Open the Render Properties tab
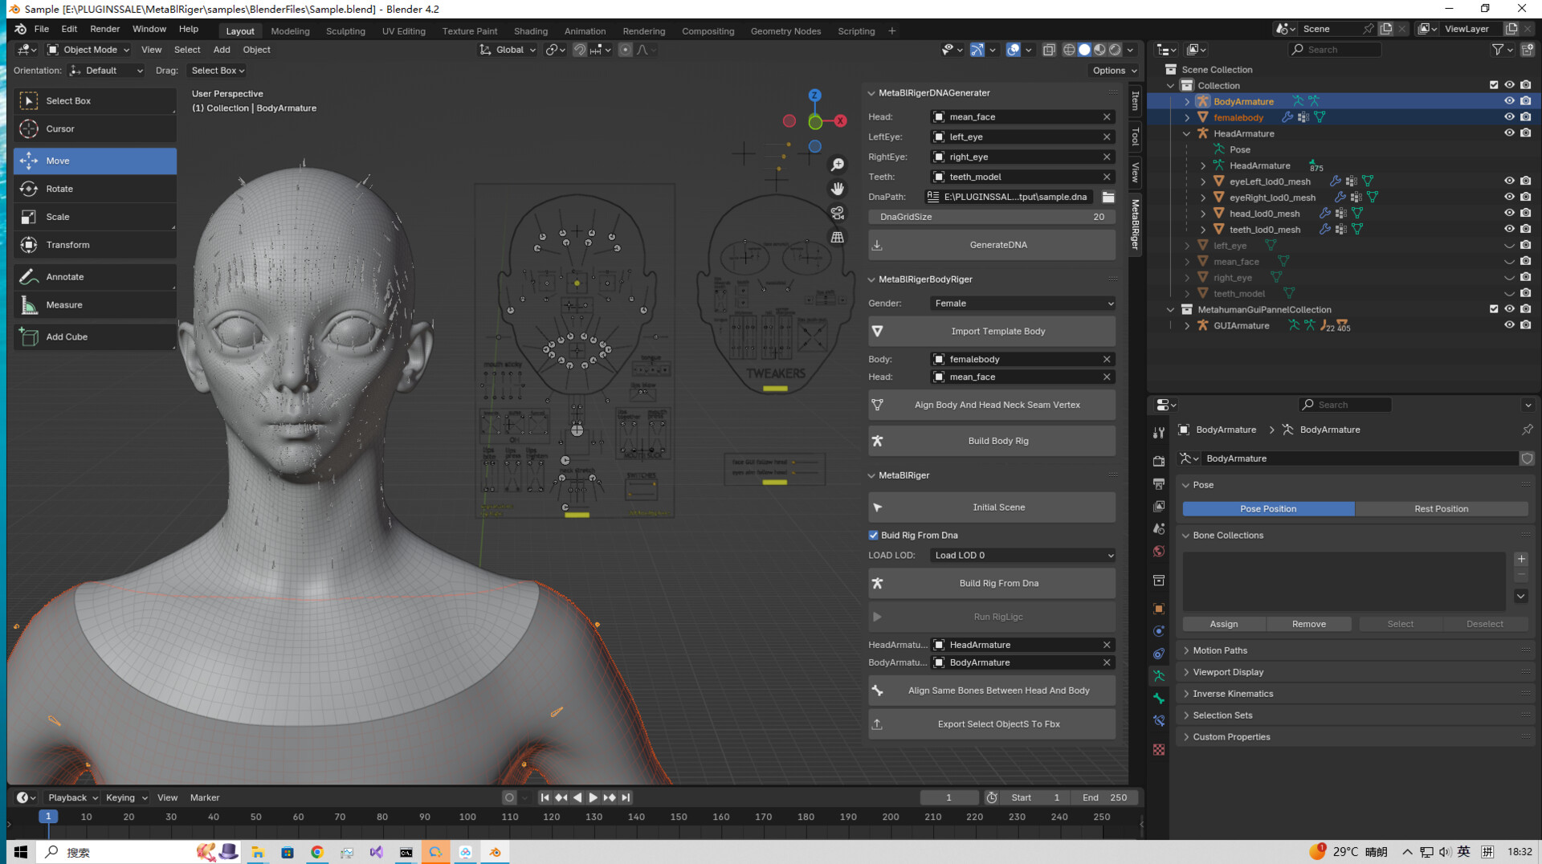 [1159, 461]
